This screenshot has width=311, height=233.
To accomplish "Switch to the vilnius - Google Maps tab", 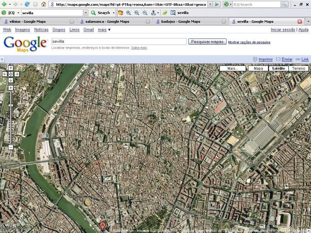I will [28, 22].
